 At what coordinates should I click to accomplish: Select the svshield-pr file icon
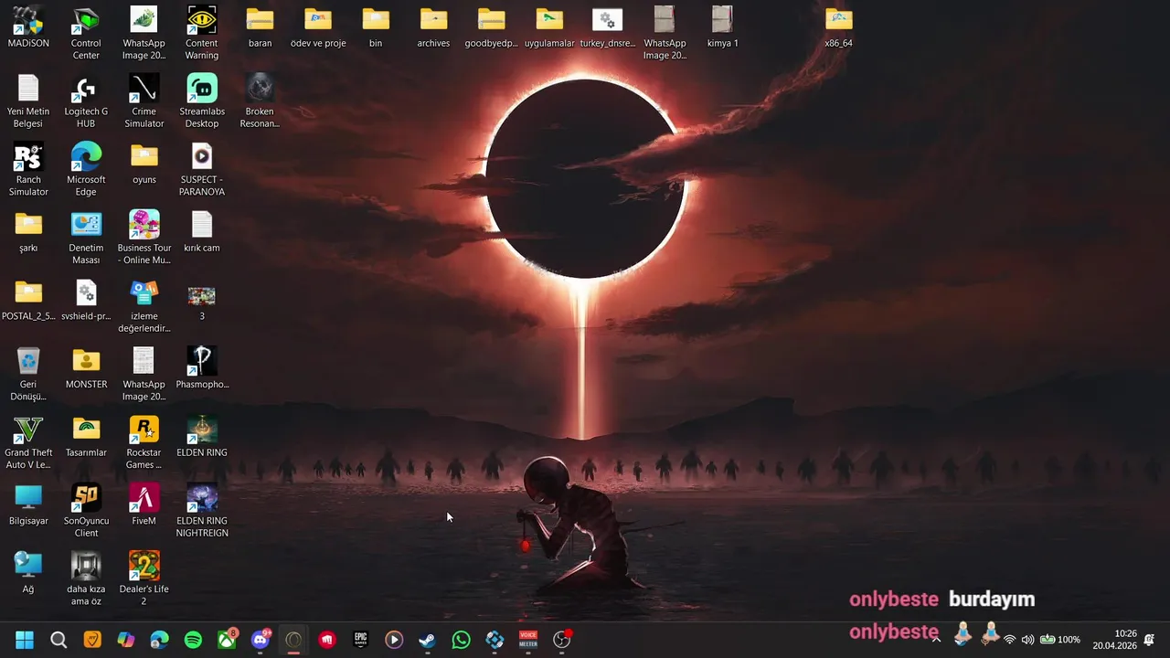[86, 302]
